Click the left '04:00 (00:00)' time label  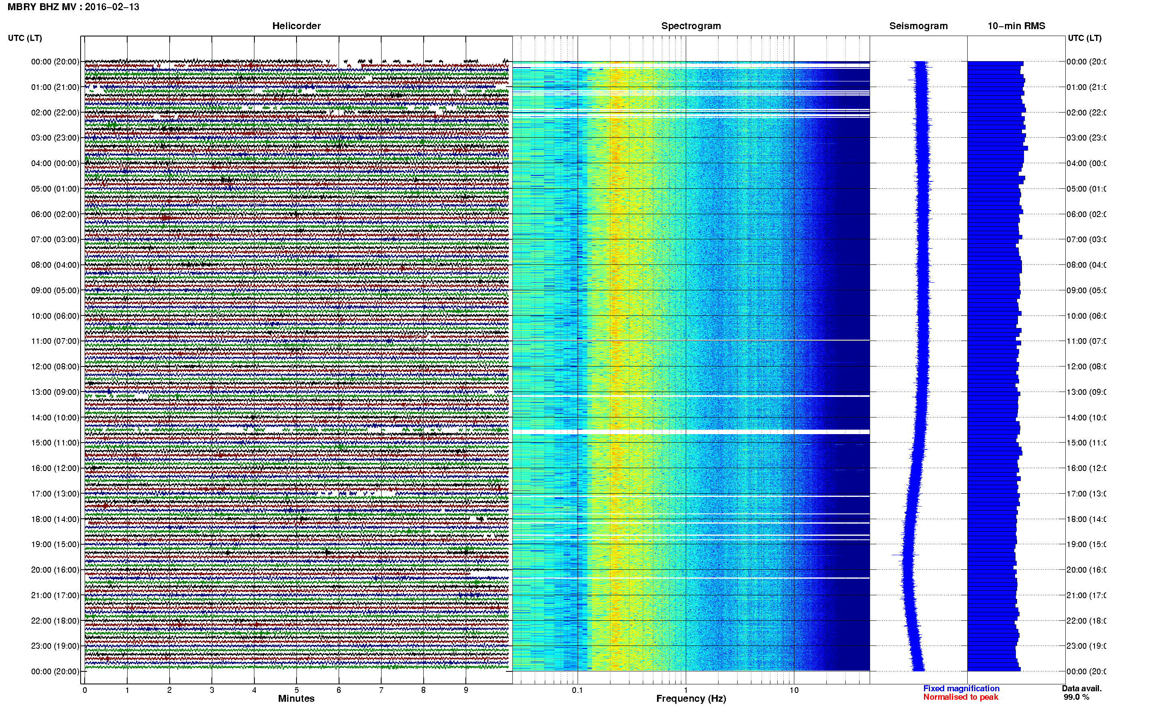55,163
